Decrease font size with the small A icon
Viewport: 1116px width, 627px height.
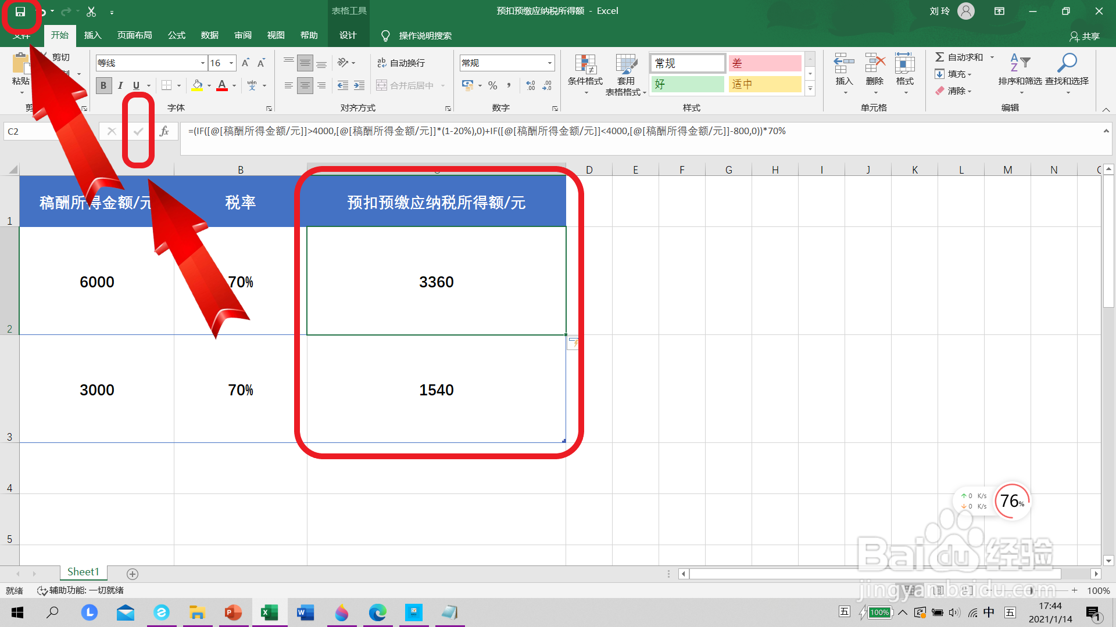pyautogui.click(x=262, y=63)
